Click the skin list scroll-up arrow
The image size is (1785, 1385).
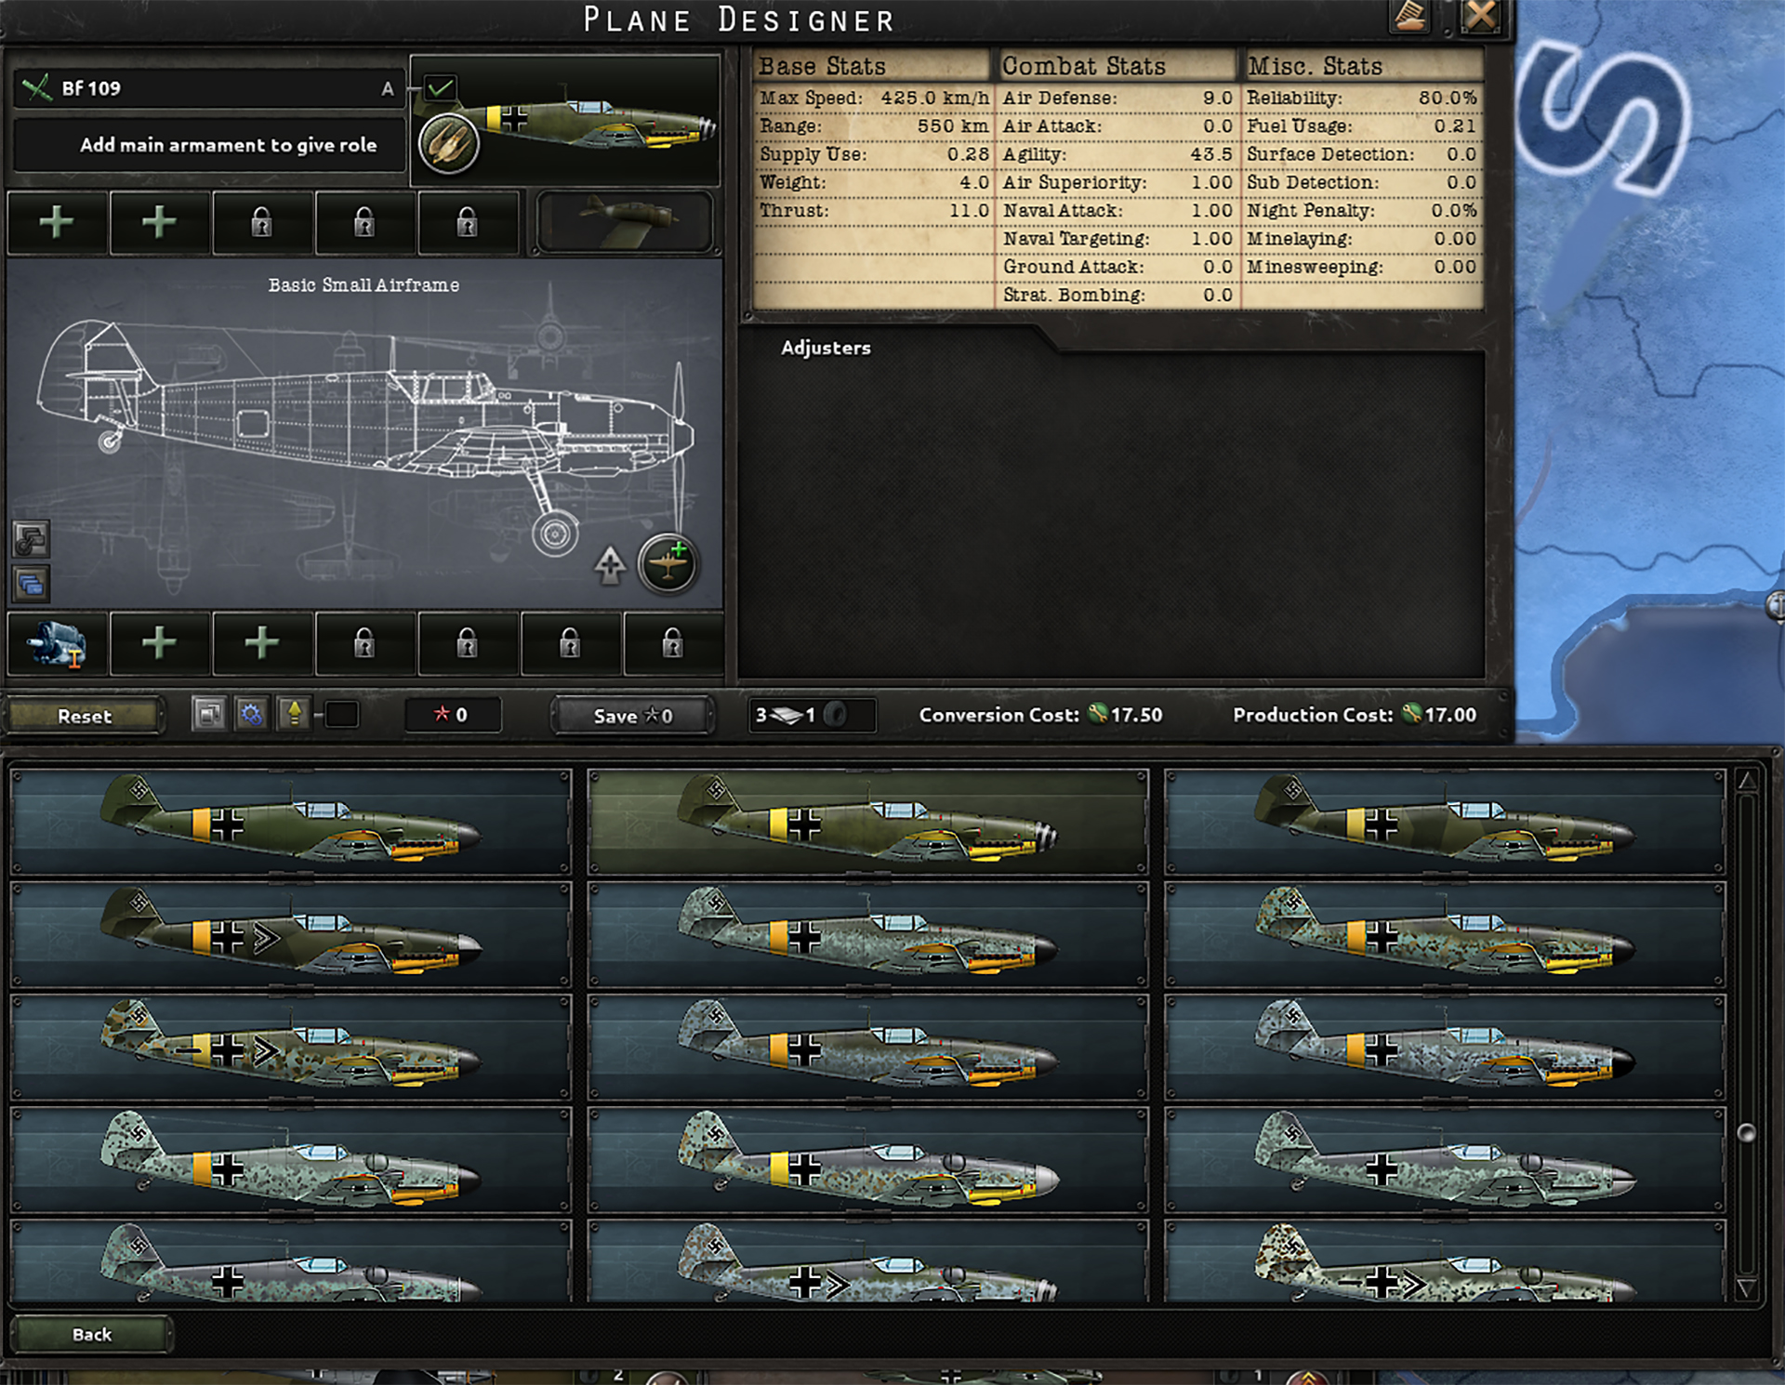1747,781
